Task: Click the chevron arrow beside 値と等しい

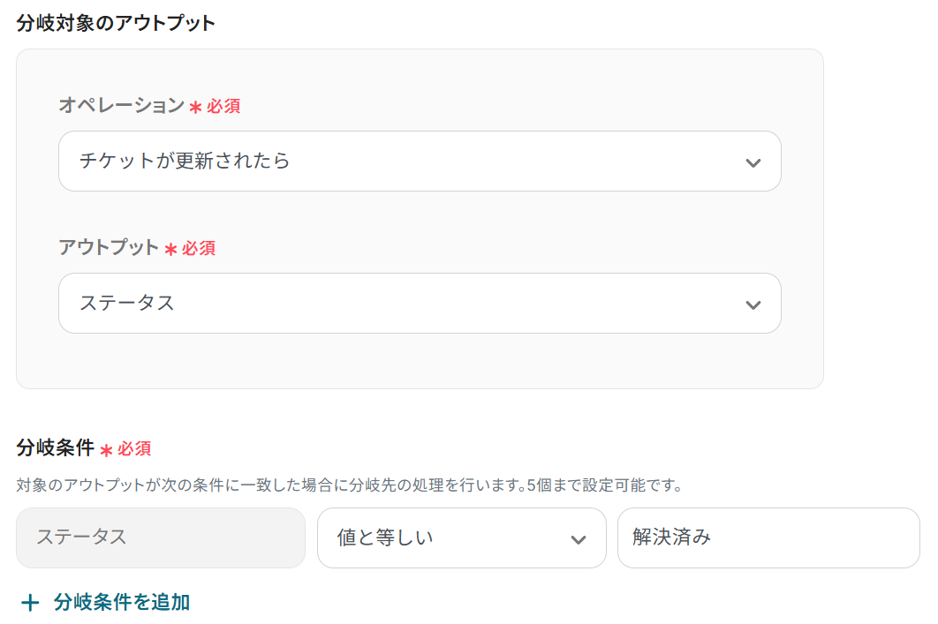Action: tap(578, 538)
